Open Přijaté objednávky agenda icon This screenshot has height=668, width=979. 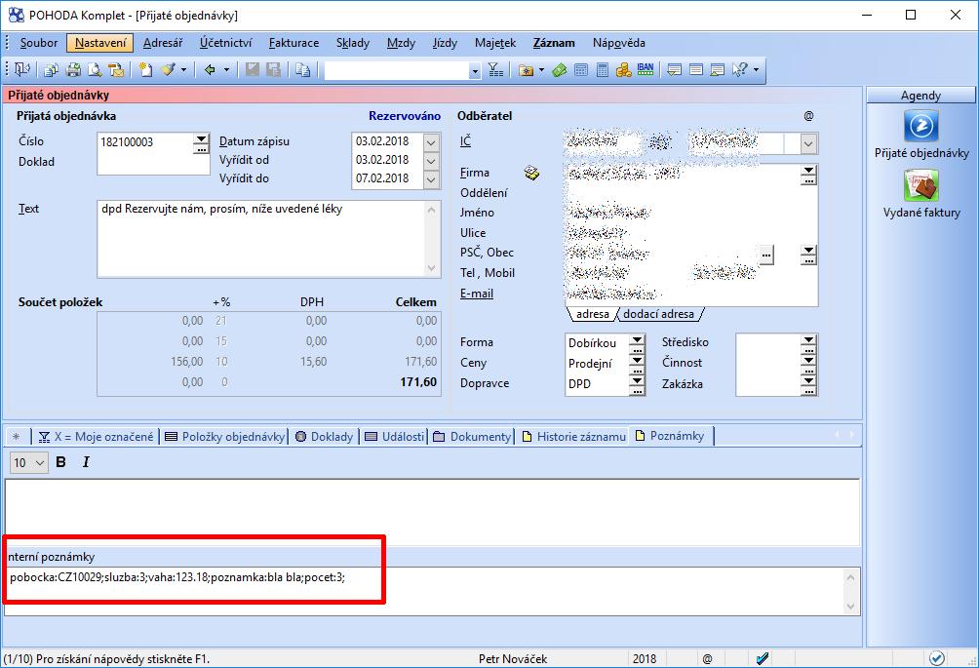pyautogui.click(x=920, y=126)
